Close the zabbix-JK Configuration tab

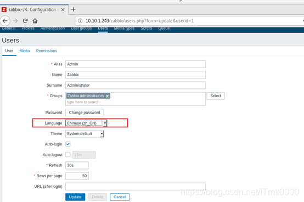63,10
